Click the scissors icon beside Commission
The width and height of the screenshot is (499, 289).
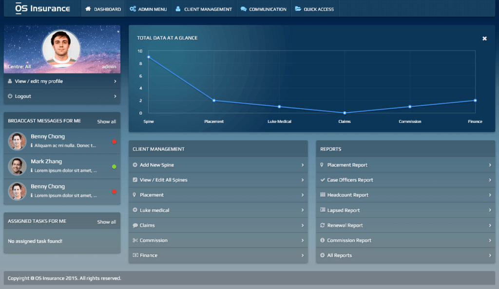pos(135,240)
